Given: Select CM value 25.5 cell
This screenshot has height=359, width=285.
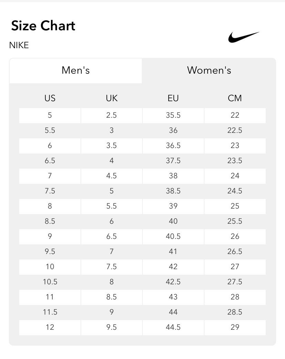Looking at the screenshot, I should (235, 222).
